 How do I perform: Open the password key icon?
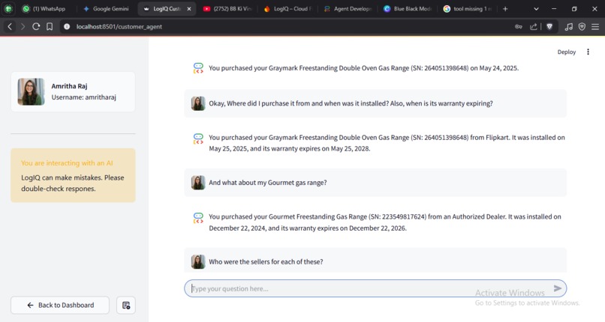point(519,26)
